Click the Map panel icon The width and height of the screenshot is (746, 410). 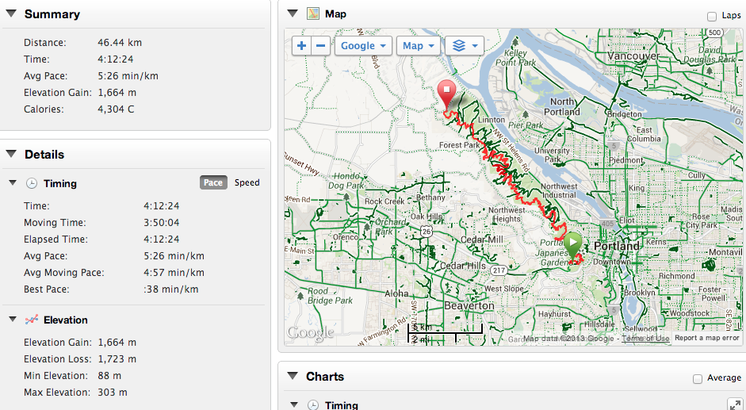tap(312, 13)
